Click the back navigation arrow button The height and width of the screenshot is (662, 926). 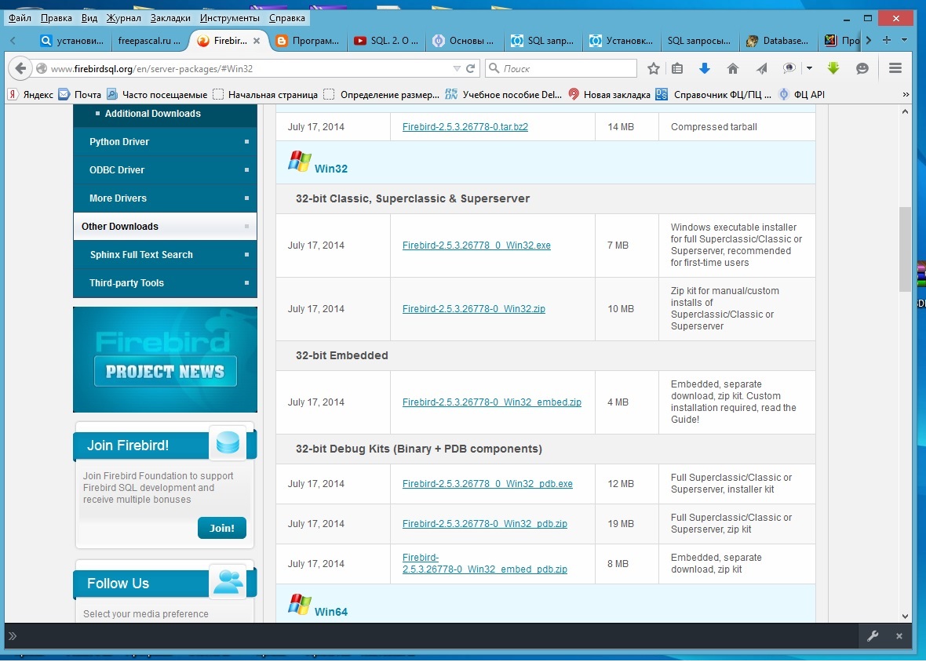tap(21, 69)
